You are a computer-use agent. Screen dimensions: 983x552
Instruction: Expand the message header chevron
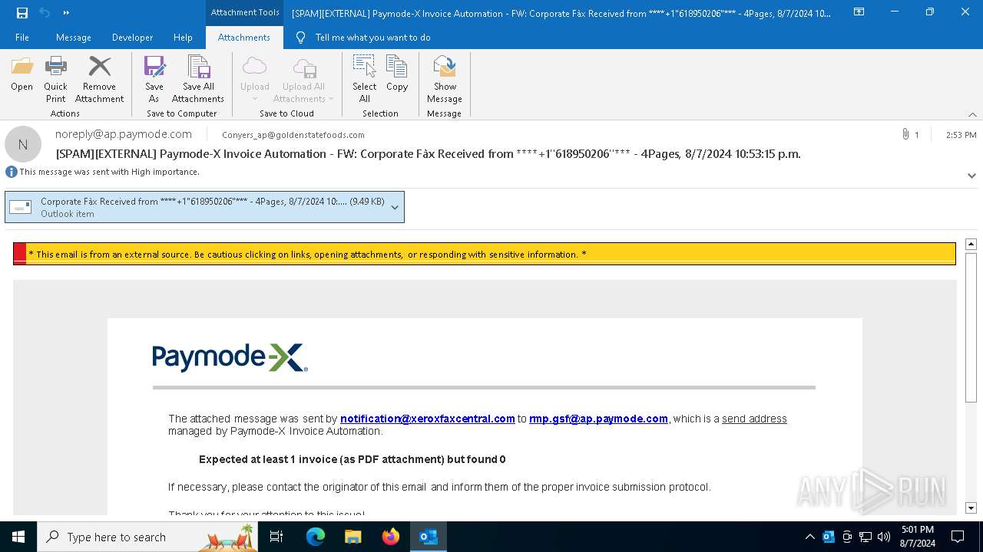tap(971, 176)
